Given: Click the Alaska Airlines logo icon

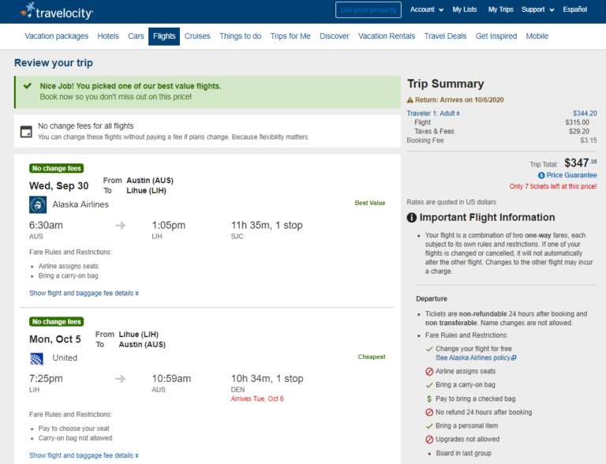Looking at the screenshot, I should coord(38,204).
